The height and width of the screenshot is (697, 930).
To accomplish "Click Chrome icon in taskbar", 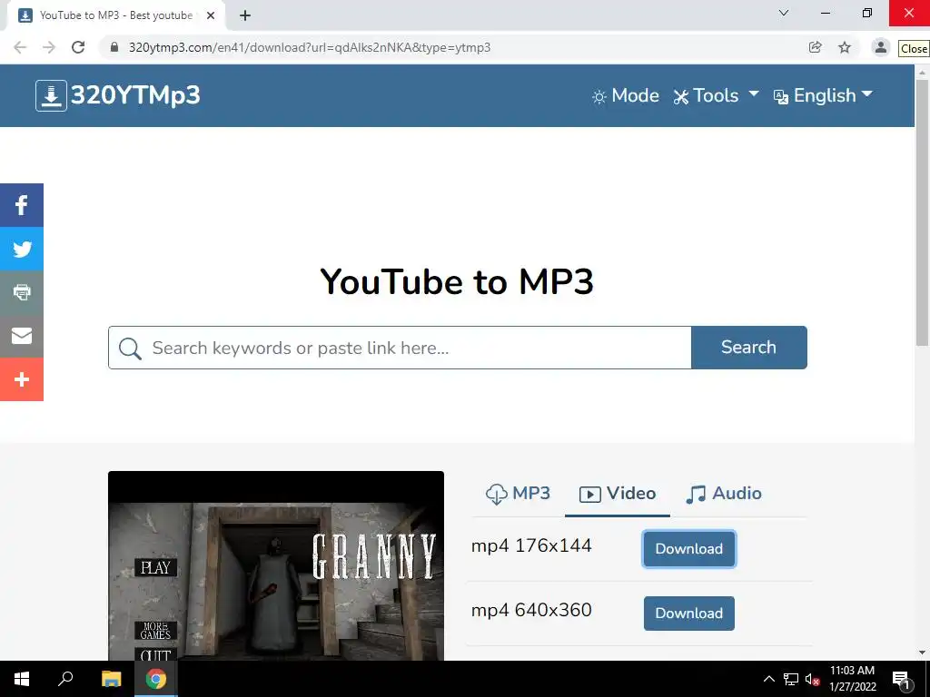I will [156, 679].
